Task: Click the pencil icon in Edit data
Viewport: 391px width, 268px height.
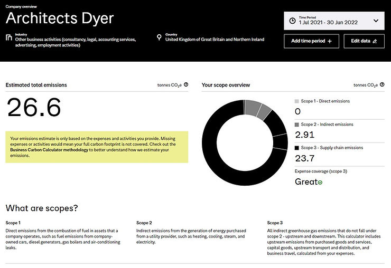Action: (375, 41)
